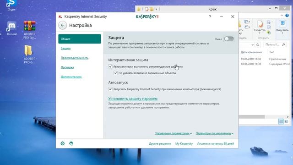Uncheck Автоматически выполнять рекомендуемые действия
The width and height of the screenshot is (293, 165).
click(110, 66)
